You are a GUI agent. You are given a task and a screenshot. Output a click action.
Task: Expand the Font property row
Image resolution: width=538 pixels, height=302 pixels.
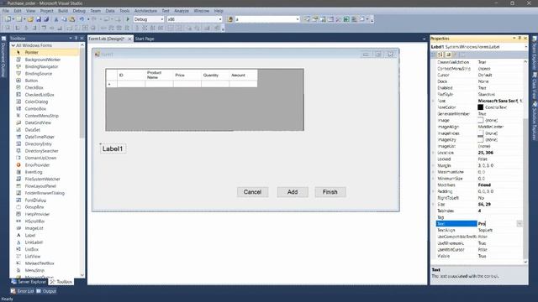tap(434, 101)
